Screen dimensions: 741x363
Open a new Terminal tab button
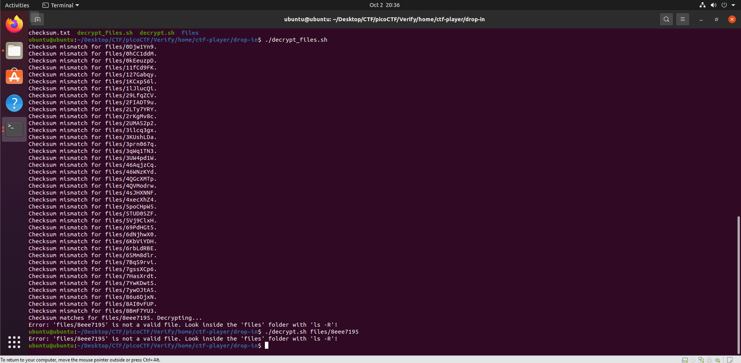(x=37, y=19)
